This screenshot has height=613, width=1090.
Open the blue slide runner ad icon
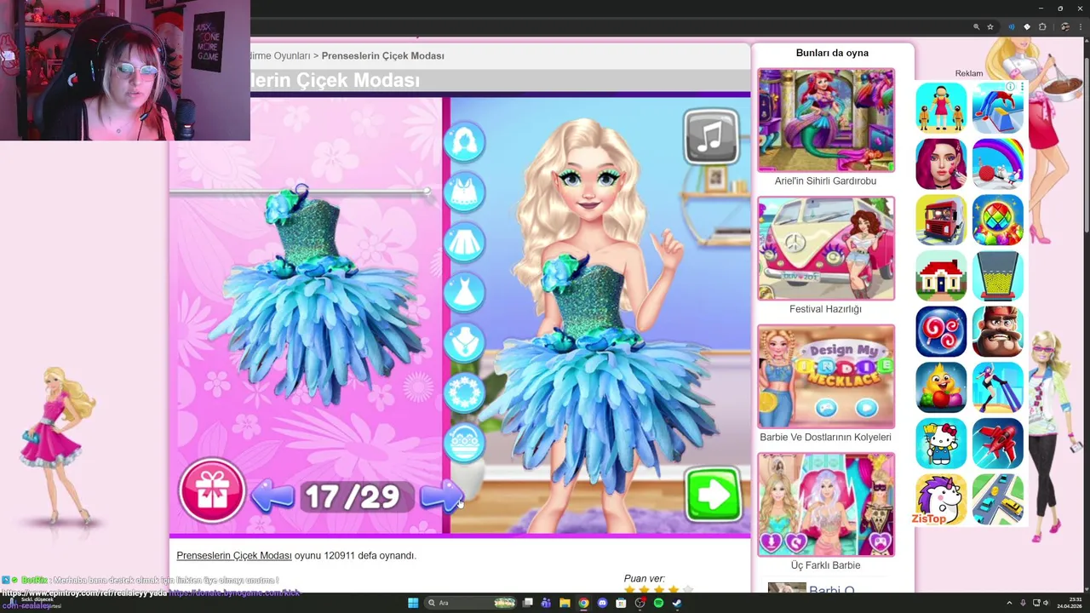pyautogui.click(x=998, y=107)
